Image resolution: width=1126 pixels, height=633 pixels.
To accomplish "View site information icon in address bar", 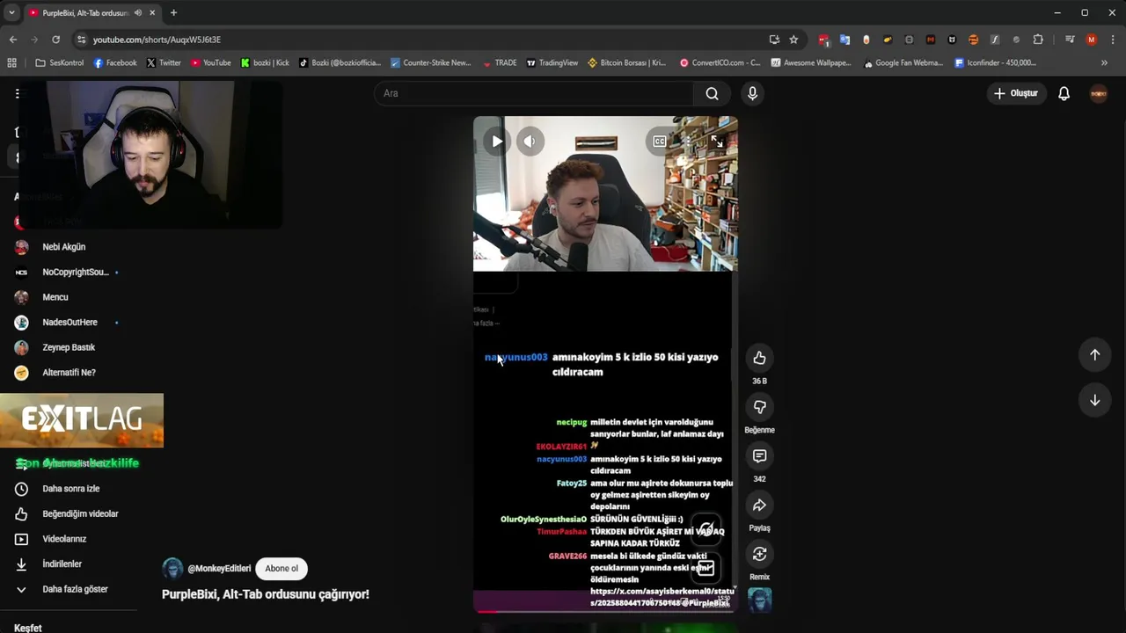I will (82, 40).
